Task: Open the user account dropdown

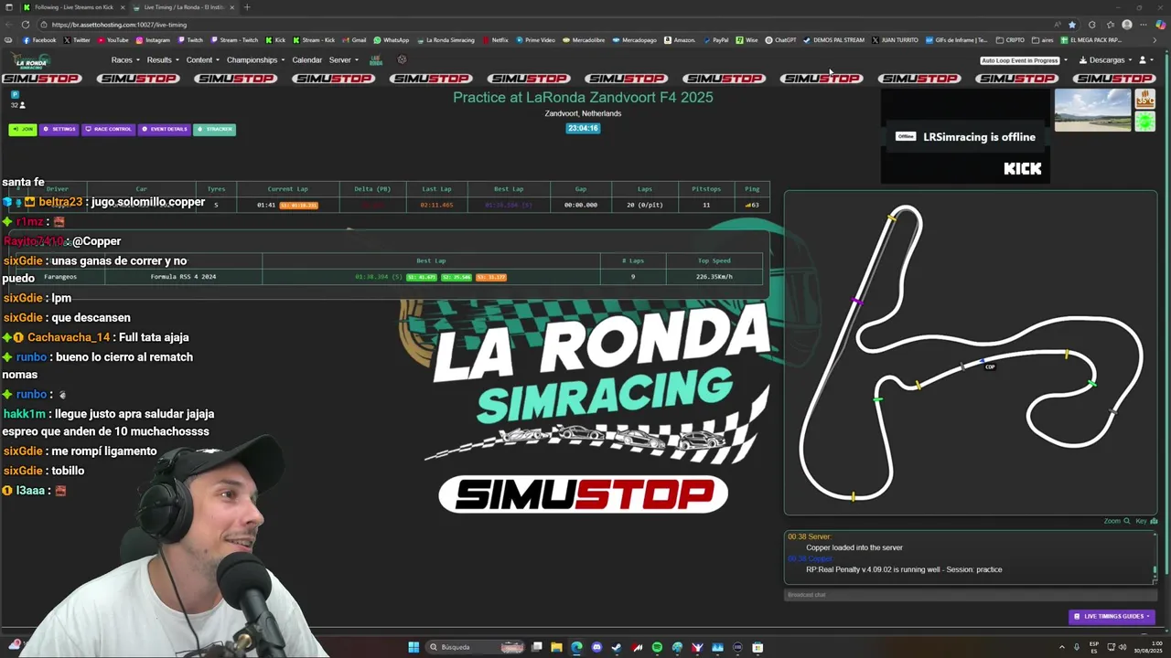Action: [1145, 60]
